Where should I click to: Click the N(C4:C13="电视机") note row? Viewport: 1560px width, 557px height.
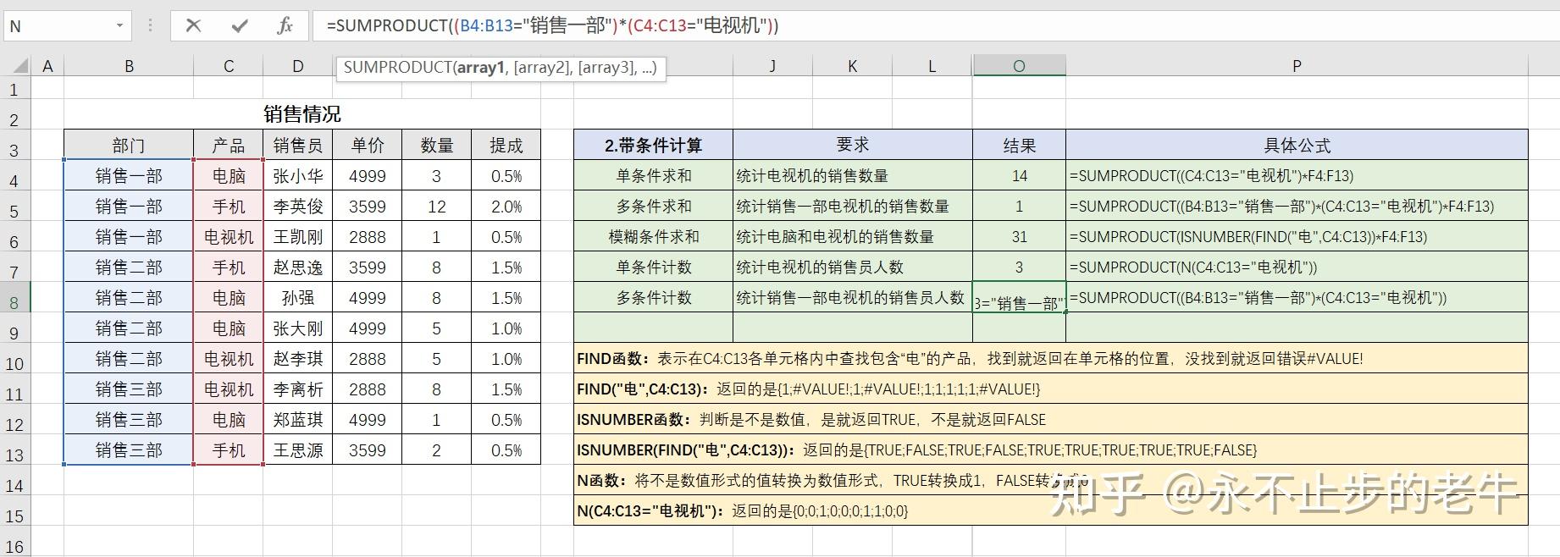[1051, 511]
